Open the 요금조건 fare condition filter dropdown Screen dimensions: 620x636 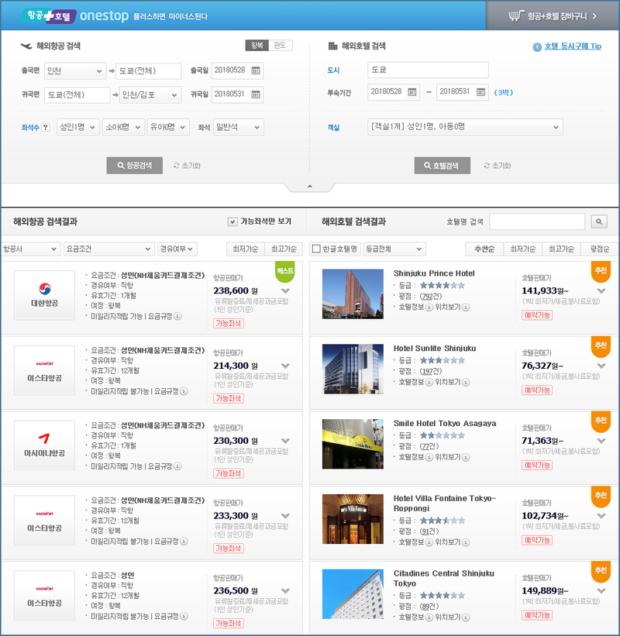coord(109,249)
